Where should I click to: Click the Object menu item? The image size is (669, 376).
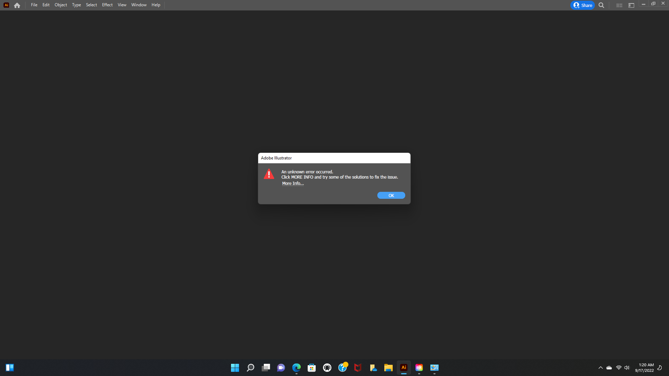[60, 5]
